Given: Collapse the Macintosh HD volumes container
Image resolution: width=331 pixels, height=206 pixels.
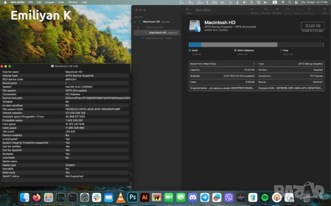Looking at the screenshot, I should tap(135, 22).
